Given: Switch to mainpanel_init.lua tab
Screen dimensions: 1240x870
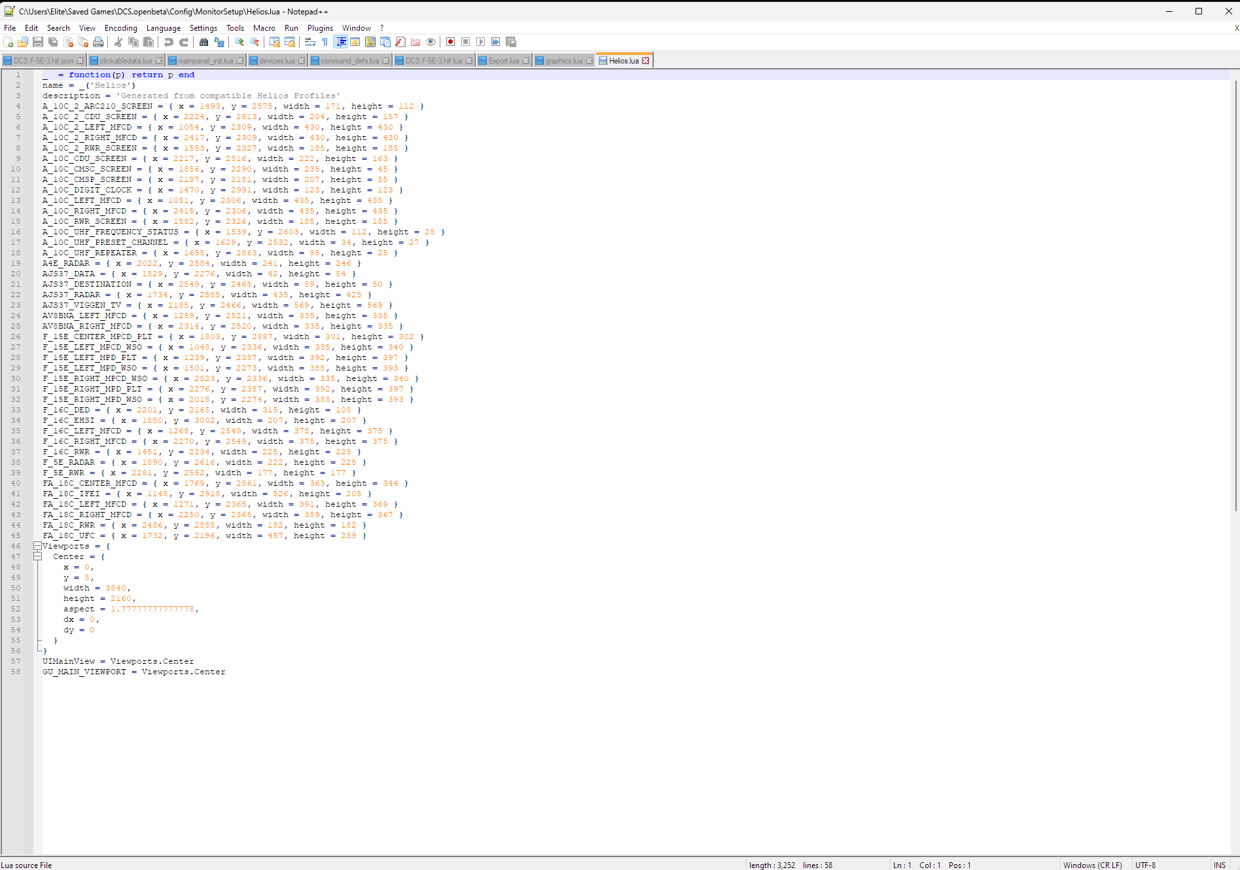Looking at the screenshot, I should [205, 61].
